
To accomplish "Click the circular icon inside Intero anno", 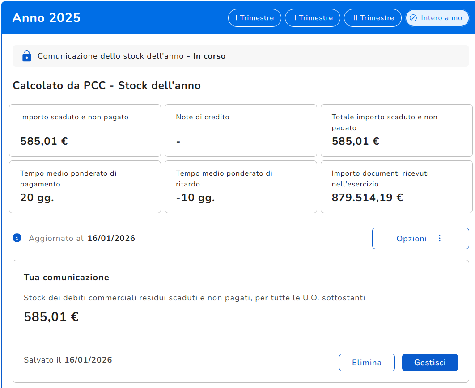I will (413, 18).
